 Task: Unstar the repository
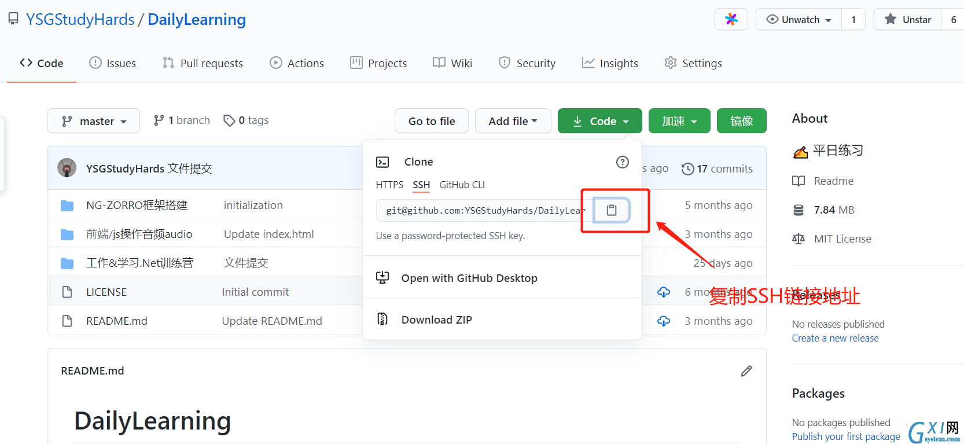click(x=907, y=19)
